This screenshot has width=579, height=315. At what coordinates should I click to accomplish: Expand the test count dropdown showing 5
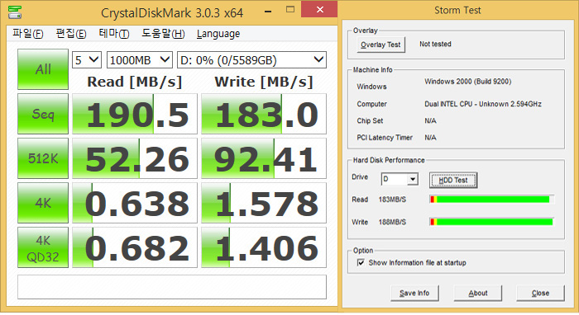click(x=86, y=60)
